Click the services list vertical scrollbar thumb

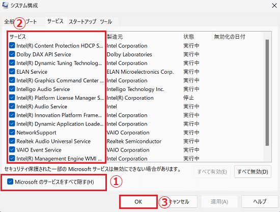[x=267, y=93]
